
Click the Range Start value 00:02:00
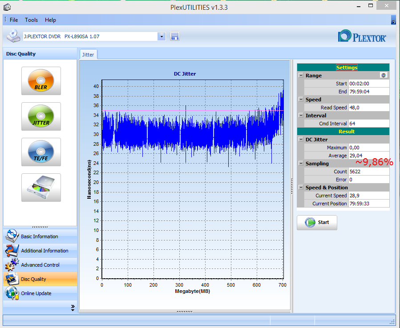pos(368,84)
